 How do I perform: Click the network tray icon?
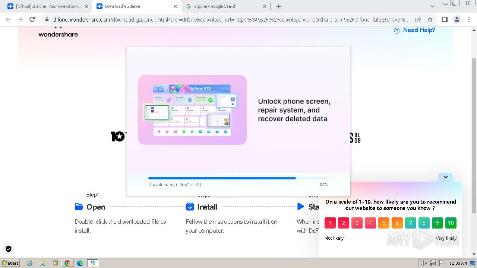click(433, 263)
